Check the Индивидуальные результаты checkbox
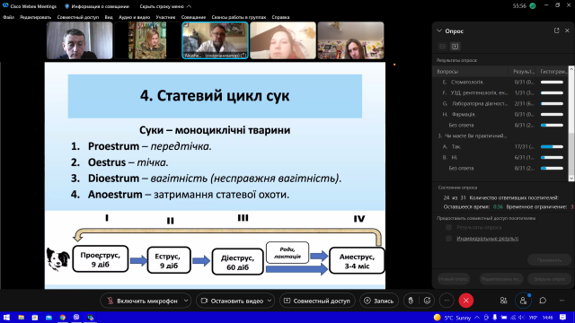 (448, 239)
